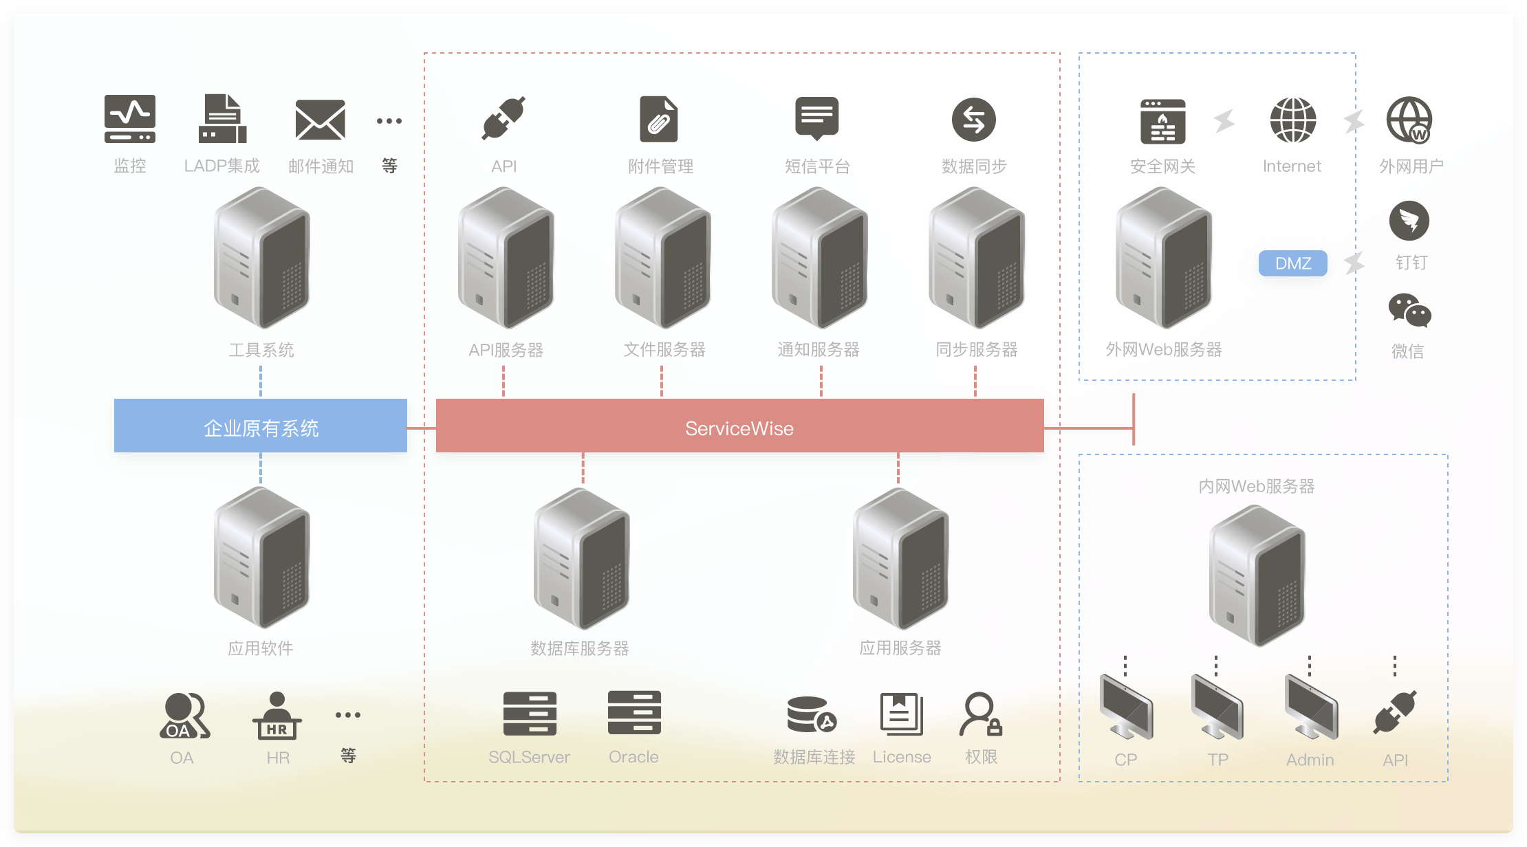Image resolution: width=1527 pixels, height=847 pixels.
Task: Click the 安全网关 firewall icon
Action: coord(1162,121)
